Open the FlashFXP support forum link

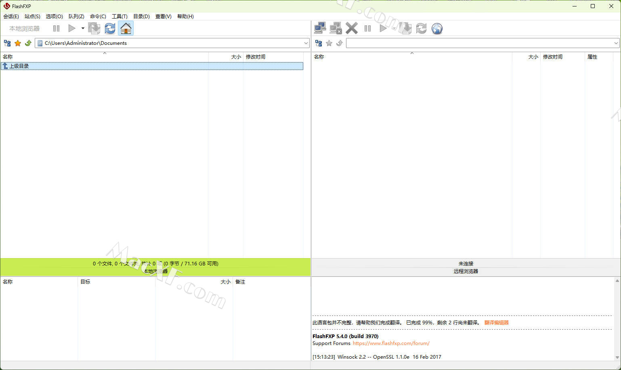pos(391,343)
